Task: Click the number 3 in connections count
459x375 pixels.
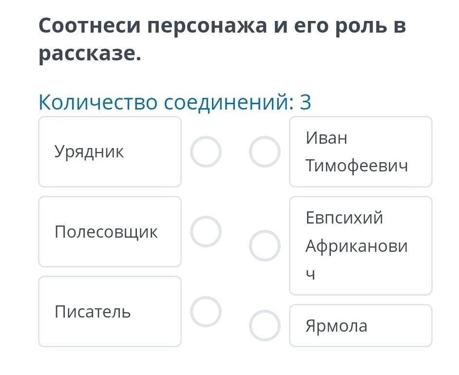Action: coord(306,103)
